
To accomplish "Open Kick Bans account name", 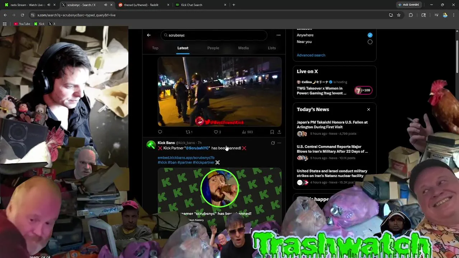I will 166,143.
